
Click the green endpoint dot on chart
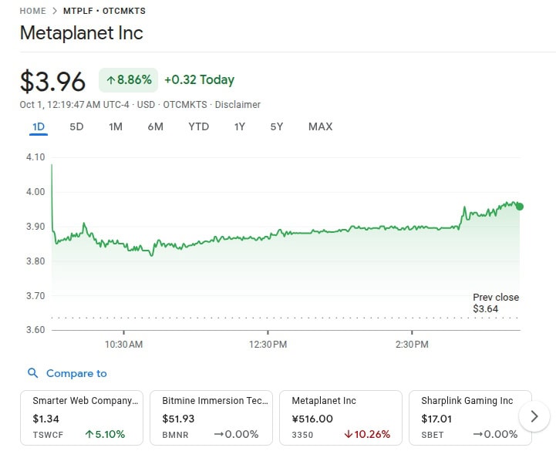[520, 207]
